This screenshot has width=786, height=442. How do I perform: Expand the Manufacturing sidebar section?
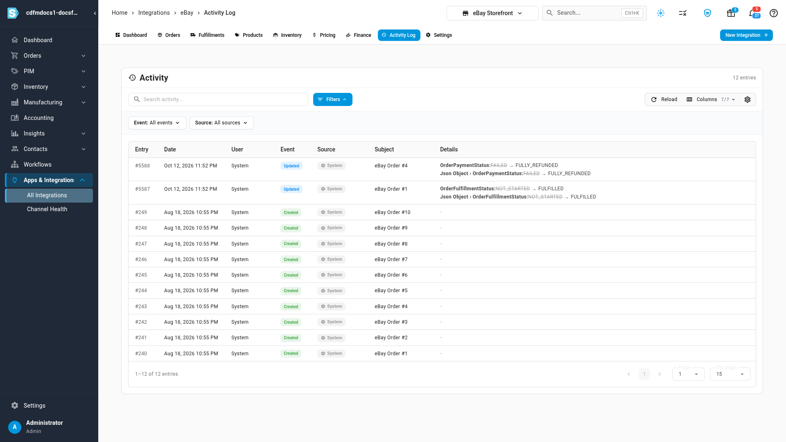[49, 102]
